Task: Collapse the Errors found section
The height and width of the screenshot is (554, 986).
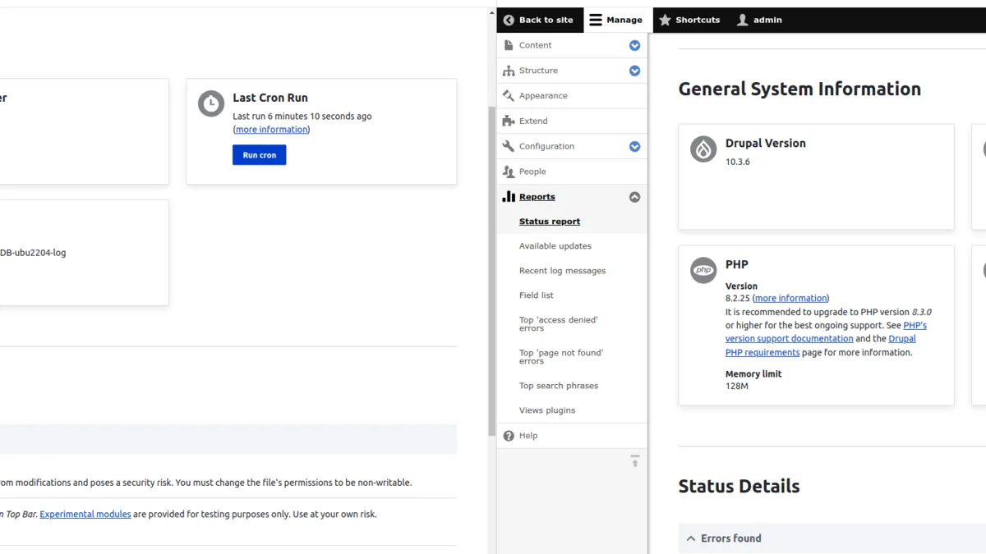Action: 690,538
